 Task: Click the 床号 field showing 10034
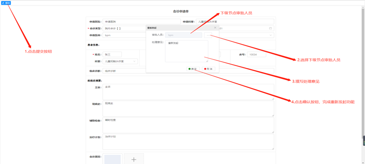pyautogui.click(x=256, y=54)
